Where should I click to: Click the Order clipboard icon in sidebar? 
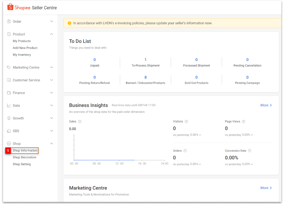point(9,21)
